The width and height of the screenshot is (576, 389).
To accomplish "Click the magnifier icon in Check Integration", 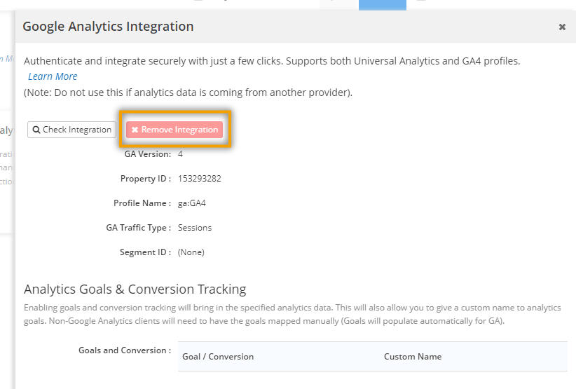I will point(36,130).
